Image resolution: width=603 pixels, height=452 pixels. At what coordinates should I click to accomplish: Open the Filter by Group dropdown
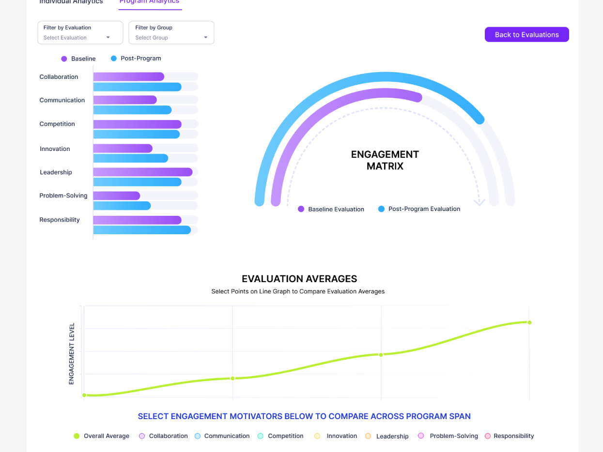point(171,33)
